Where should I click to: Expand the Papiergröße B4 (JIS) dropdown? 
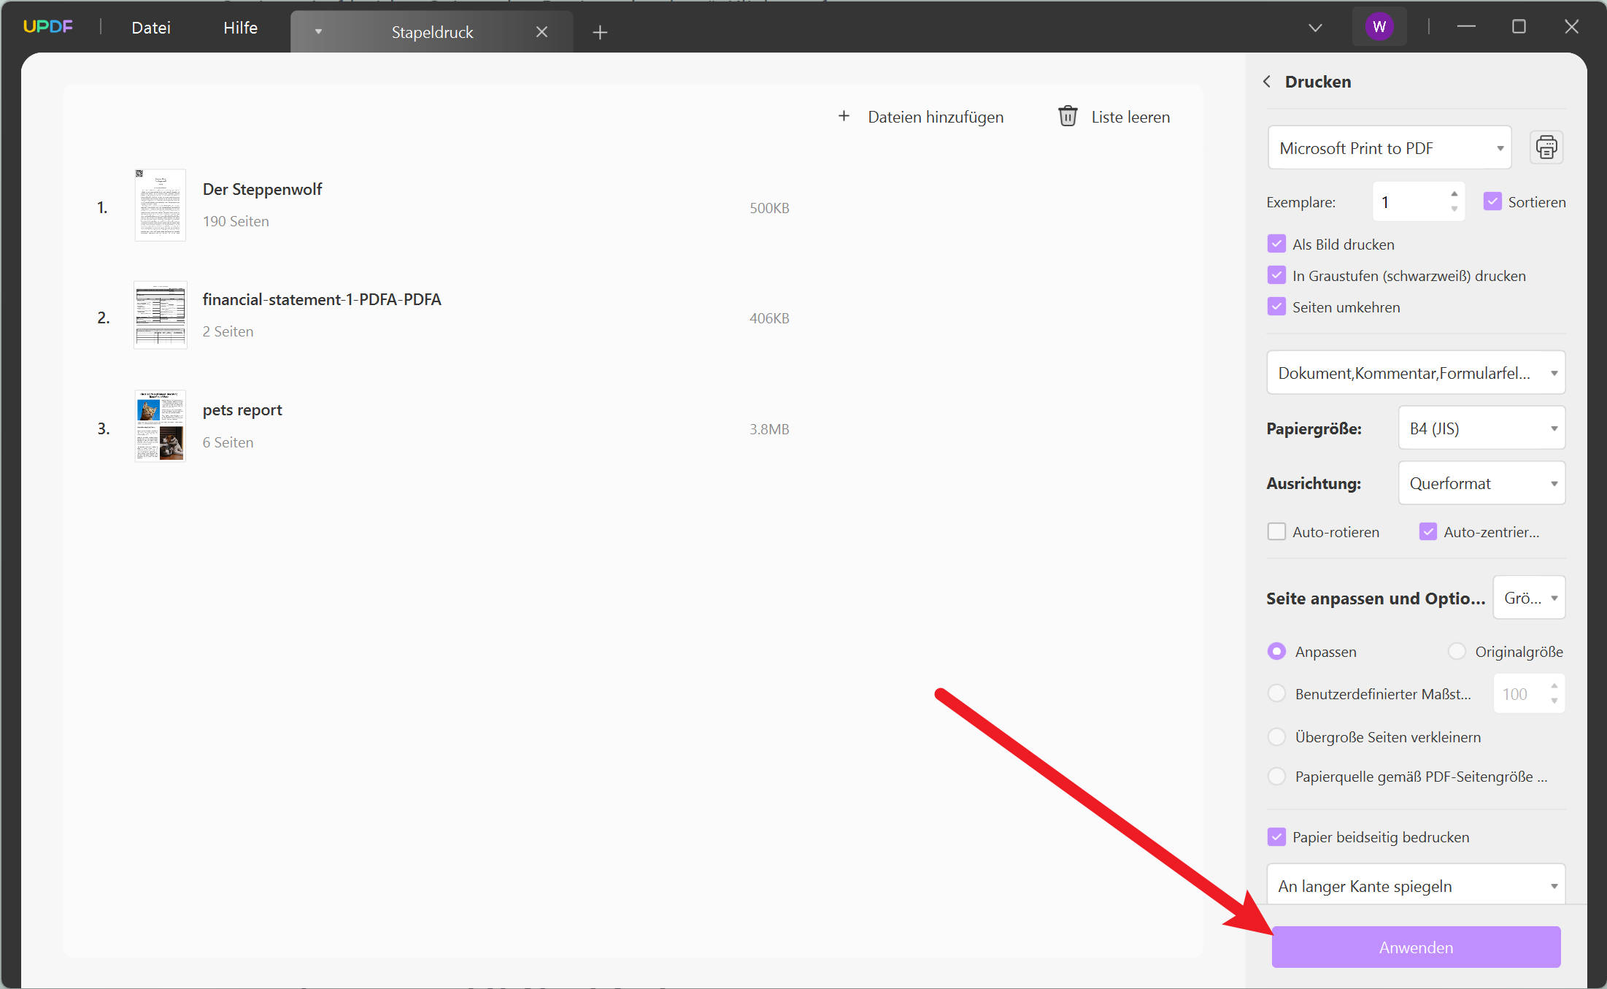pyautogui.click(x=1481, y=428)
